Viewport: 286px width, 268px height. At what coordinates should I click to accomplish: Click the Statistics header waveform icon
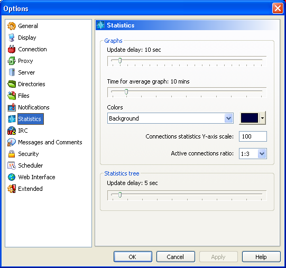coord(100,25)
